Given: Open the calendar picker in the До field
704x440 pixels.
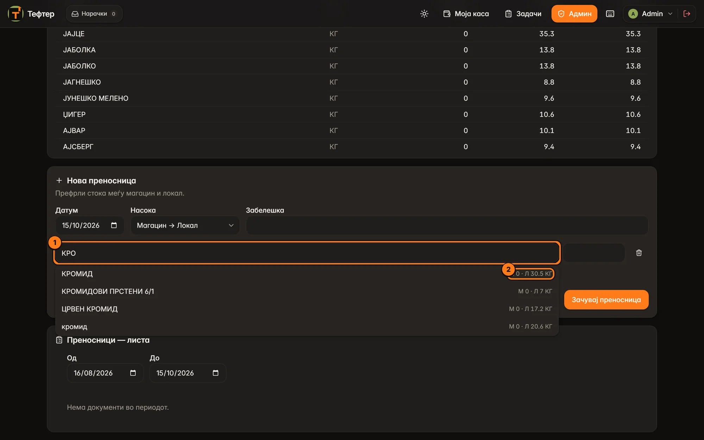Looking at the screenshot, I should click(215, 373).
